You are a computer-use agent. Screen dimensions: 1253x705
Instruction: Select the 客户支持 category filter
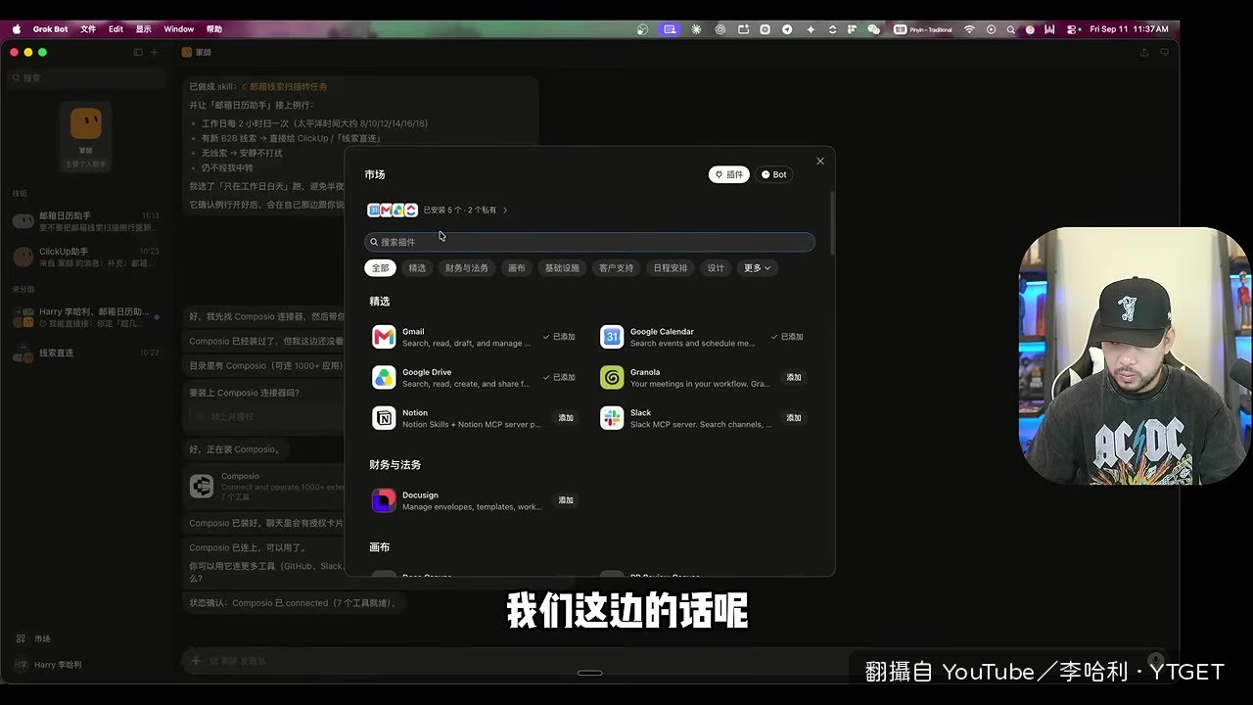tap(617, 267)
